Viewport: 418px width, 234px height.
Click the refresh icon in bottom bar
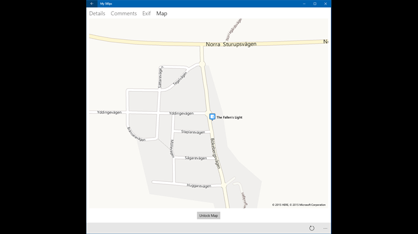[312, 228]
